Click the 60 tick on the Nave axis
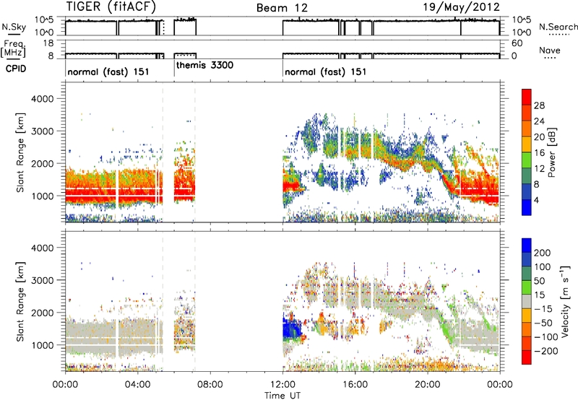The height and width of the screenshot is (400, 578). [x=517, y=43]
